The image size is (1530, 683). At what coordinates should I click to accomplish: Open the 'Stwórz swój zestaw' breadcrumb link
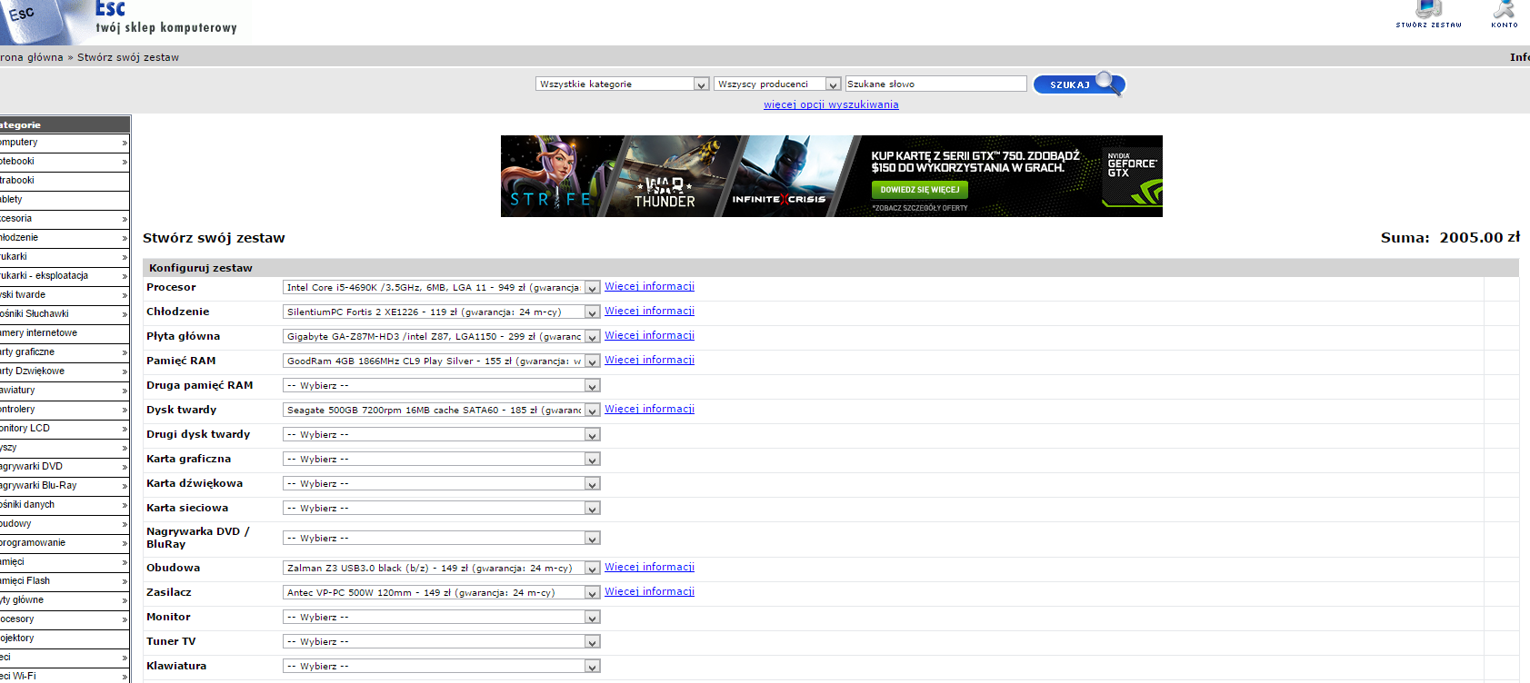pyautogui.click(x=128, y=57)
